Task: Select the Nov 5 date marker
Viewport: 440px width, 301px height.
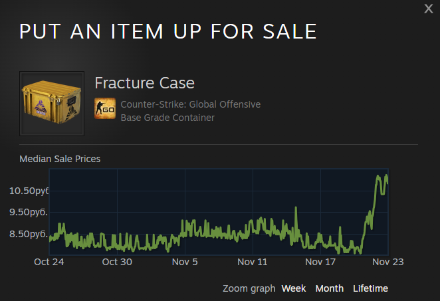Action: [x=185, y=262]
